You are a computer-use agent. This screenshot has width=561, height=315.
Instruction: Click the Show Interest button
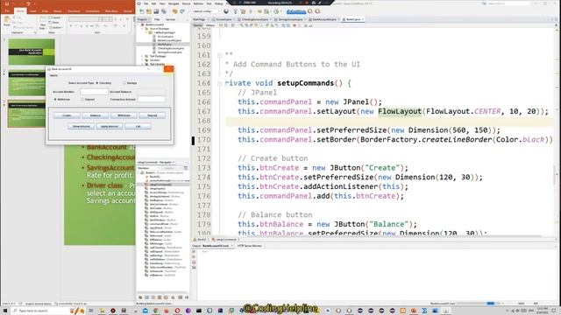click(x=81, y=126)
